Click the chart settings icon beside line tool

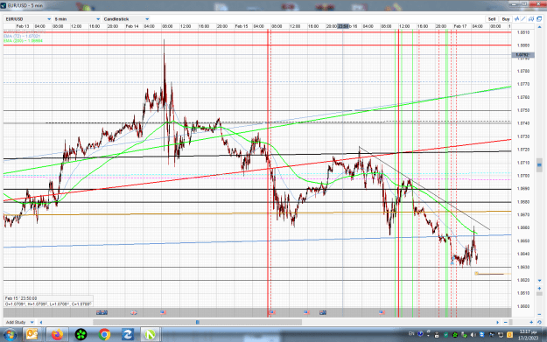tap(531, 19)
